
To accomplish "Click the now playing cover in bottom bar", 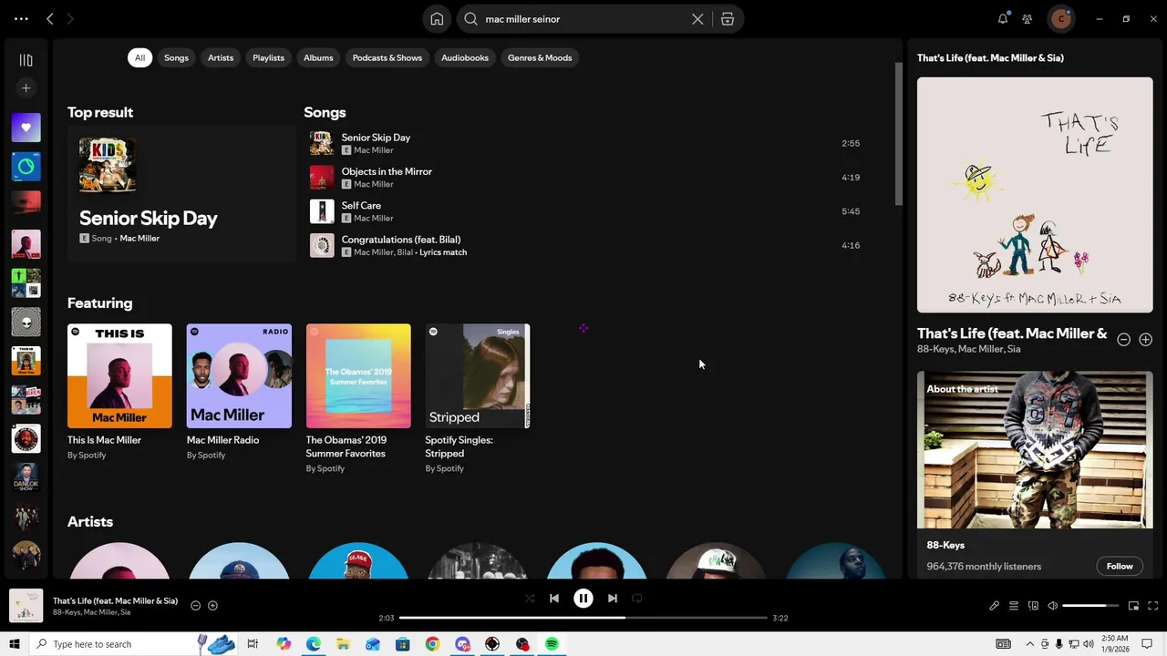I will 26,606.
